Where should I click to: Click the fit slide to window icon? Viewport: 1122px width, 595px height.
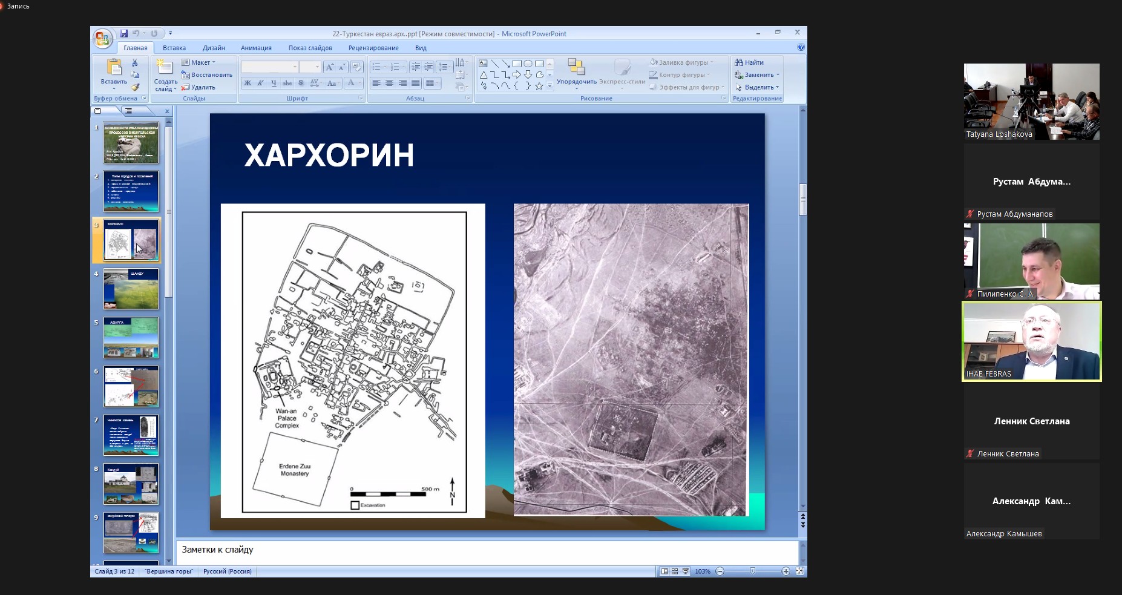(799, 571)
